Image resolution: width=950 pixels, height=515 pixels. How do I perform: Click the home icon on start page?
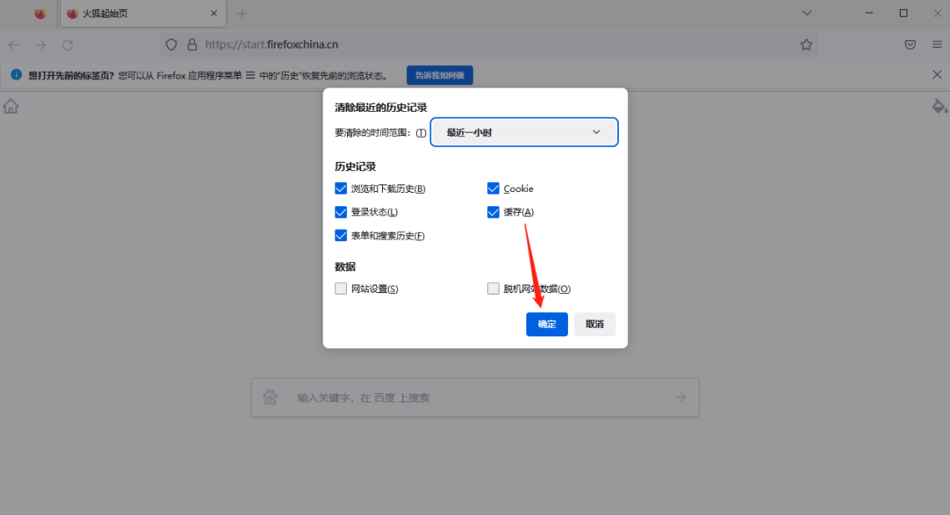point(11,106)
